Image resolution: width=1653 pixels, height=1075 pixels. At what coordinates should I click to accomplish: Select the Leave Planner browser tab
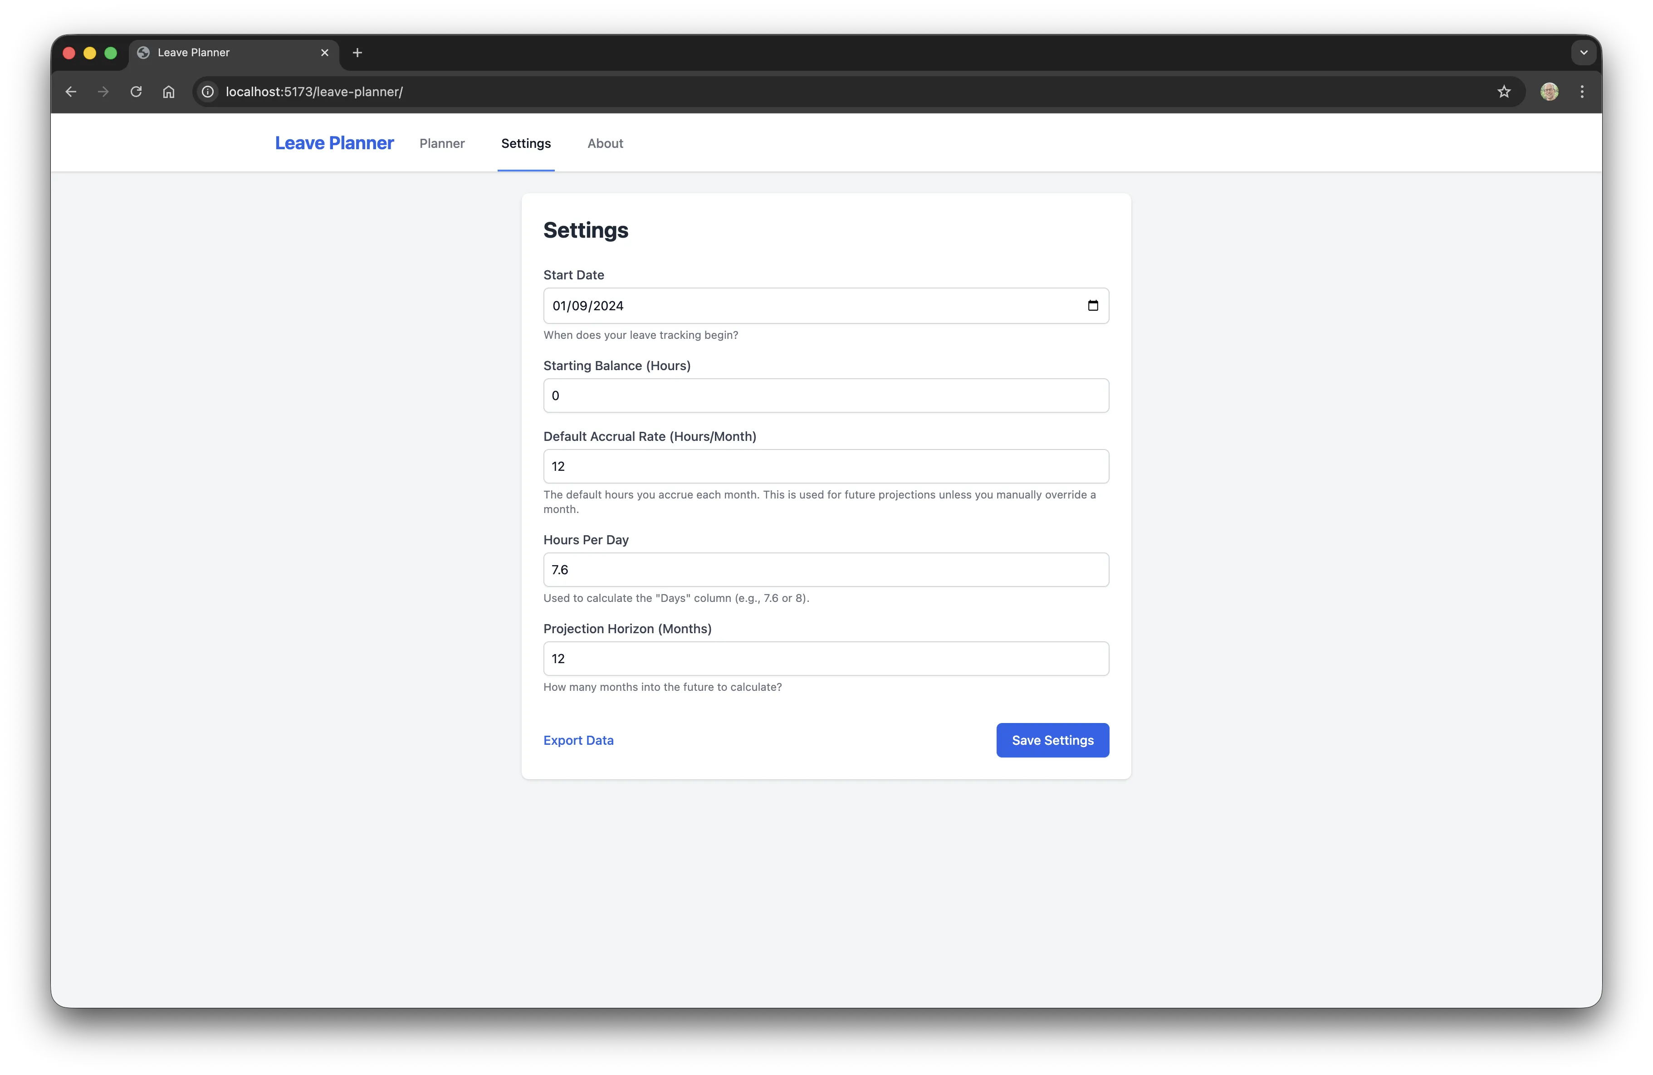(234, 53)
